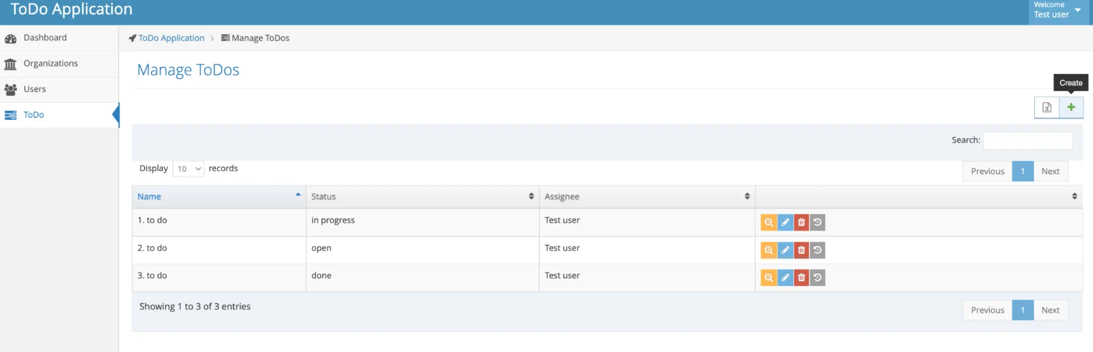The image size is (1093, 352).
Task: Click into the Search input field
Action: [1028, 140]
